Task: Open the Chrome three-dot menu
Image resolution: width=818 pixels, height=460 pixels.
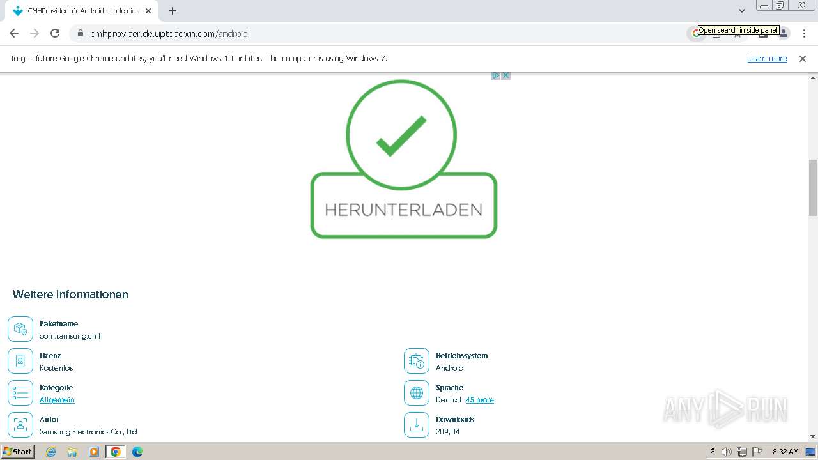Action: click(804, 34)
